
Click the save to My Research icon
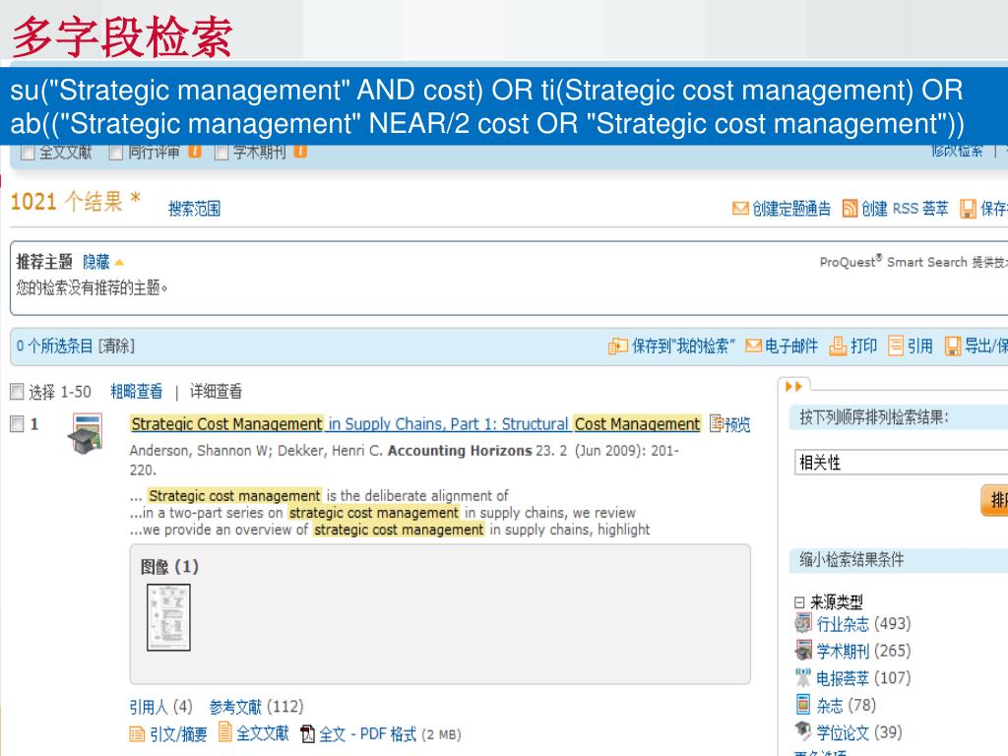(x=618, y=346)
